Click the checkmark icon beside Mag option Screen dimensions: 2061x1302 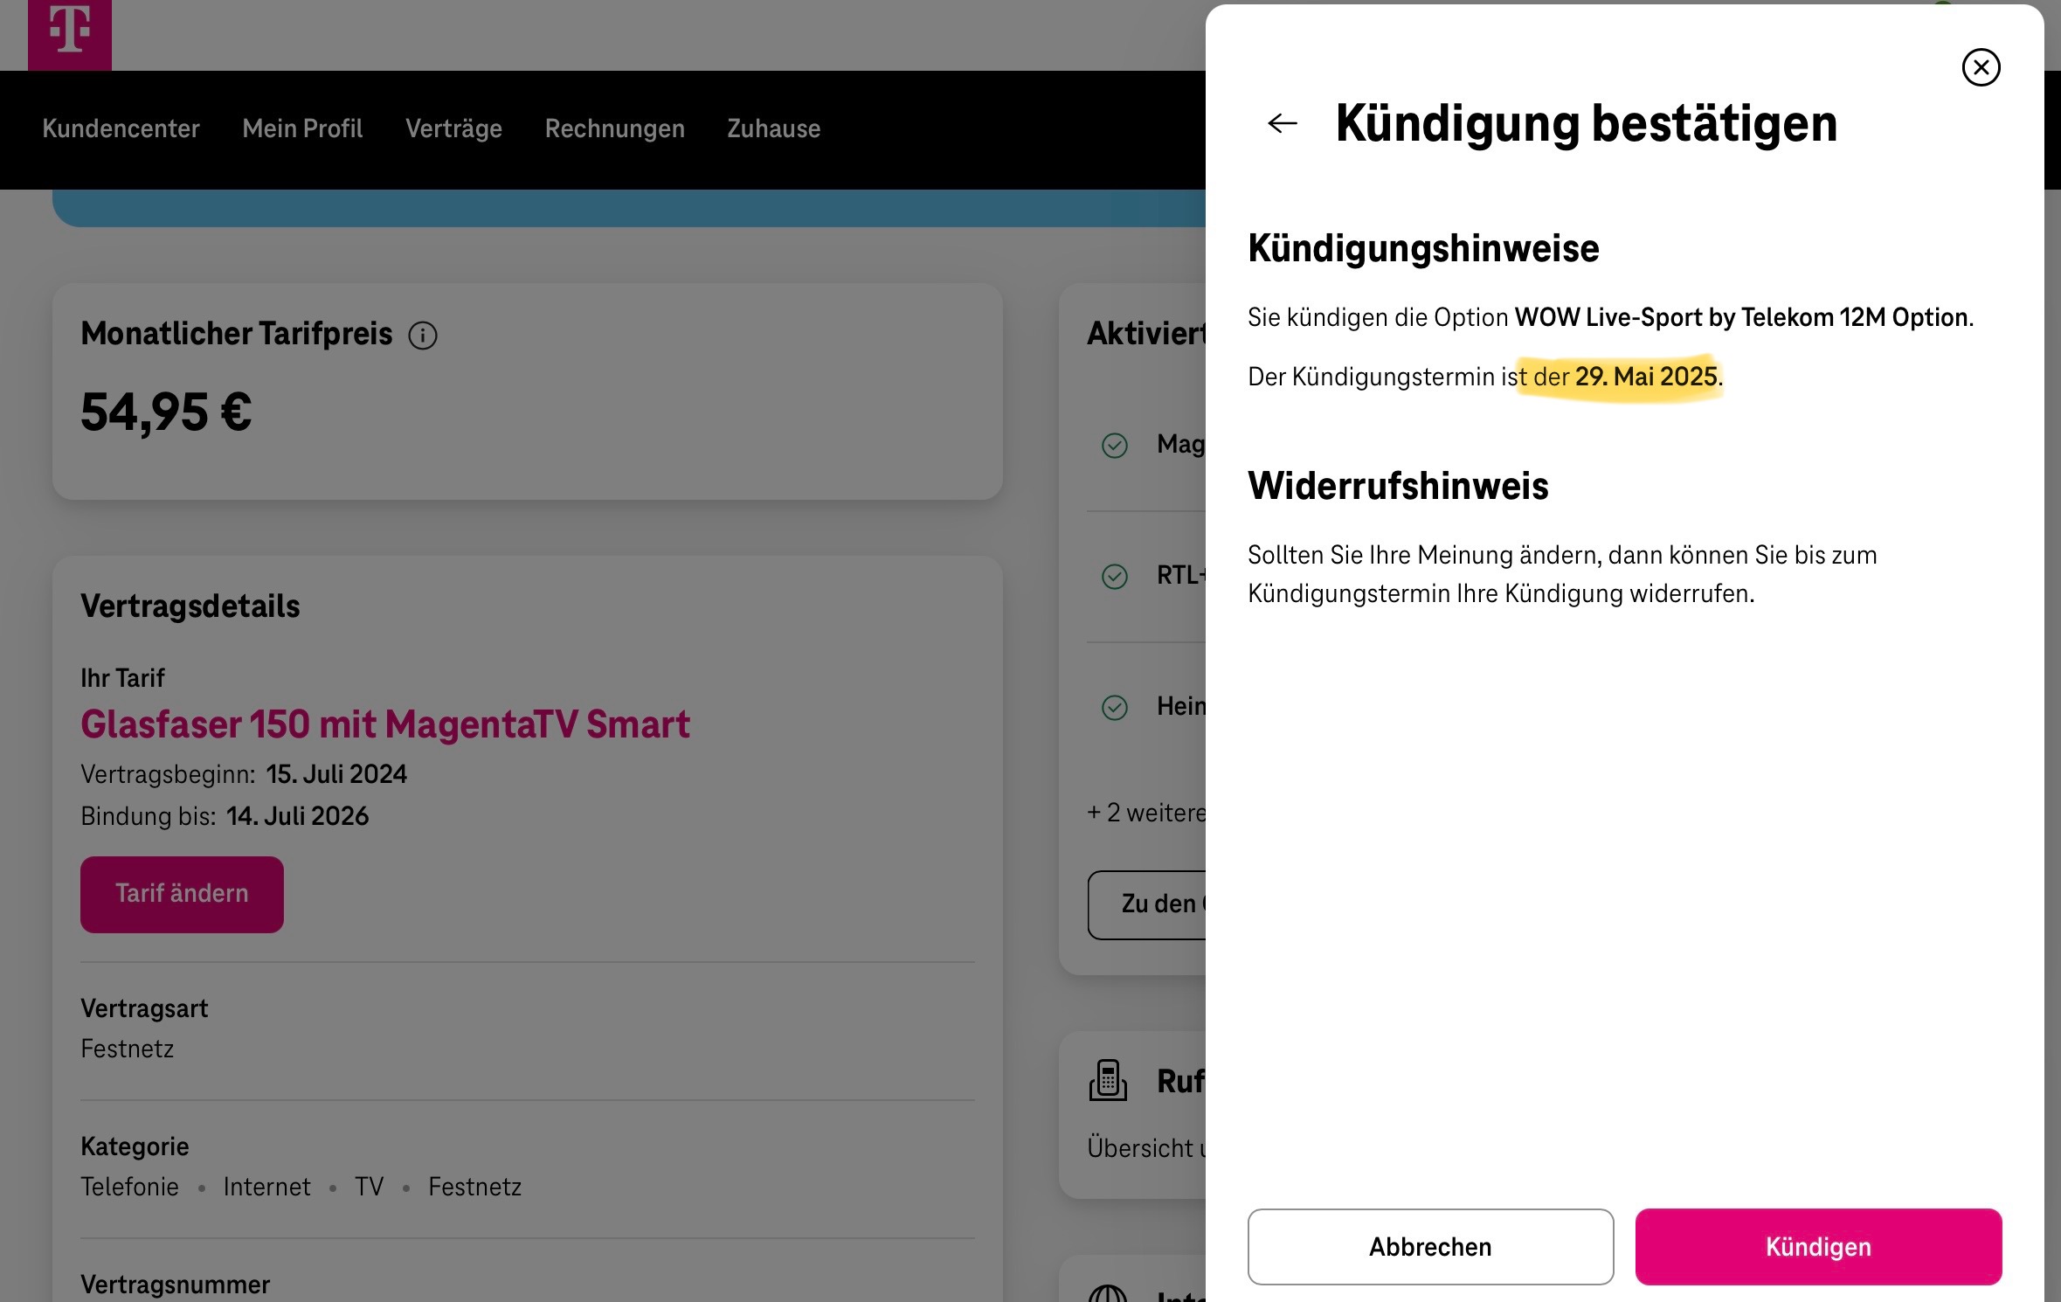point(1114,446)
